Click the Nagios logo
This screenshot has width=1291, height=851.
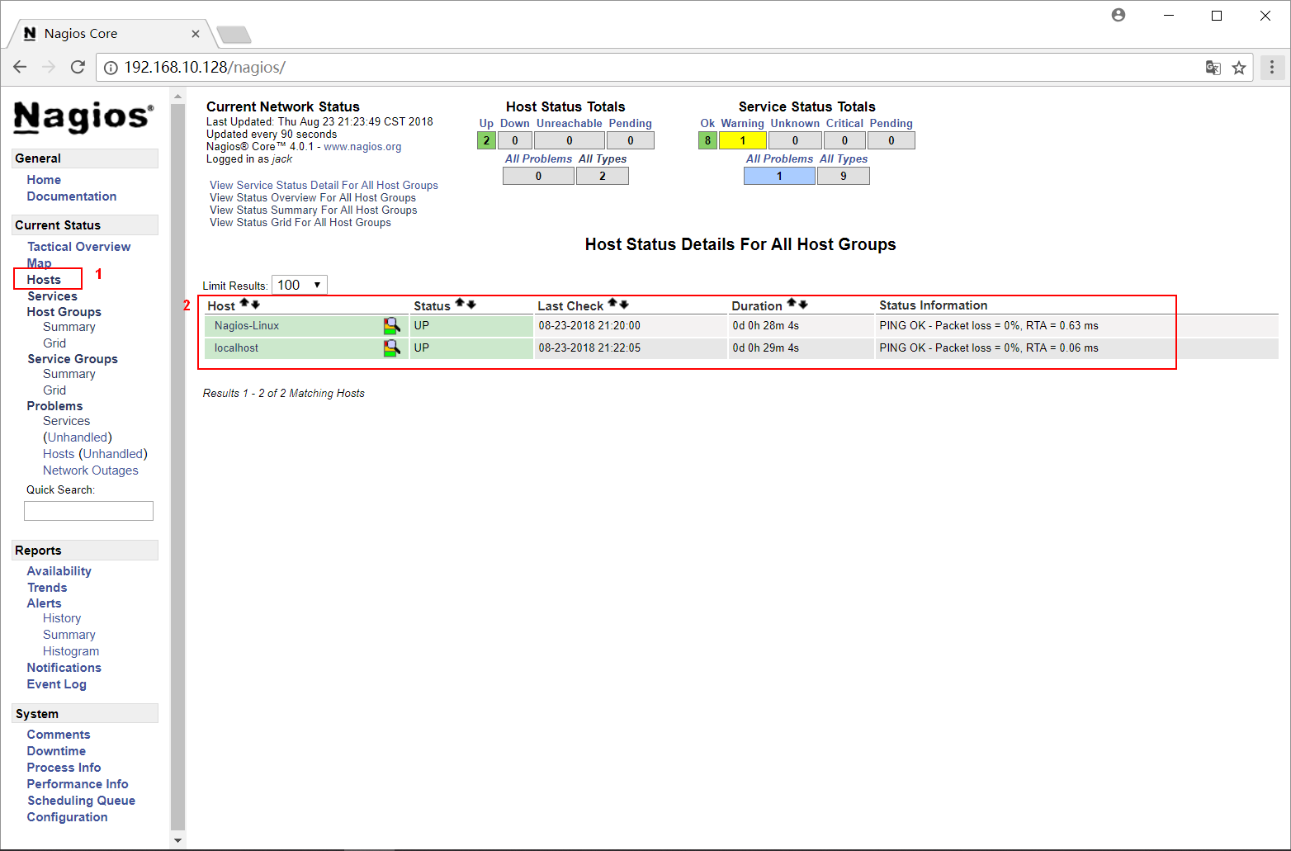[x=83, y=116]
